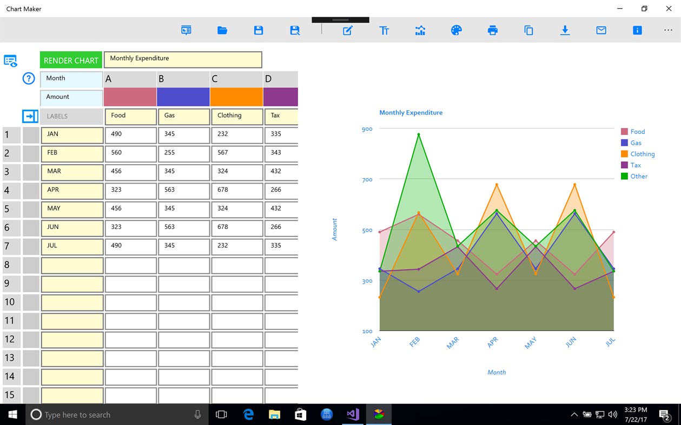View app information

click(x=637, y=30)
